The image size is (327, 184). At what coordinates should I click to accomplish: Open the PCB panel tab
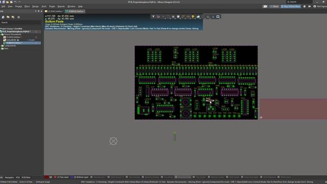(x=18, y=177)
